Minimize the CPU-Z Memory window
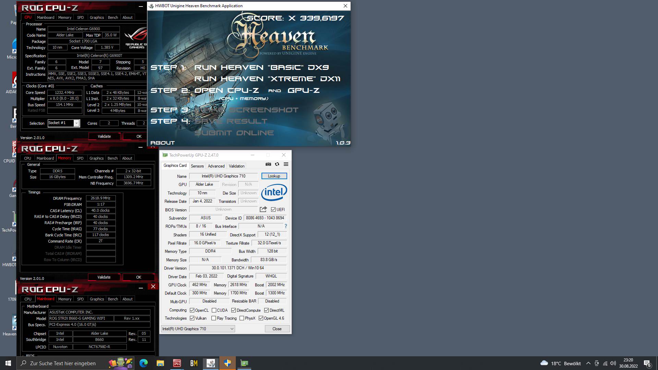658x370 pixels. point(141,147)
